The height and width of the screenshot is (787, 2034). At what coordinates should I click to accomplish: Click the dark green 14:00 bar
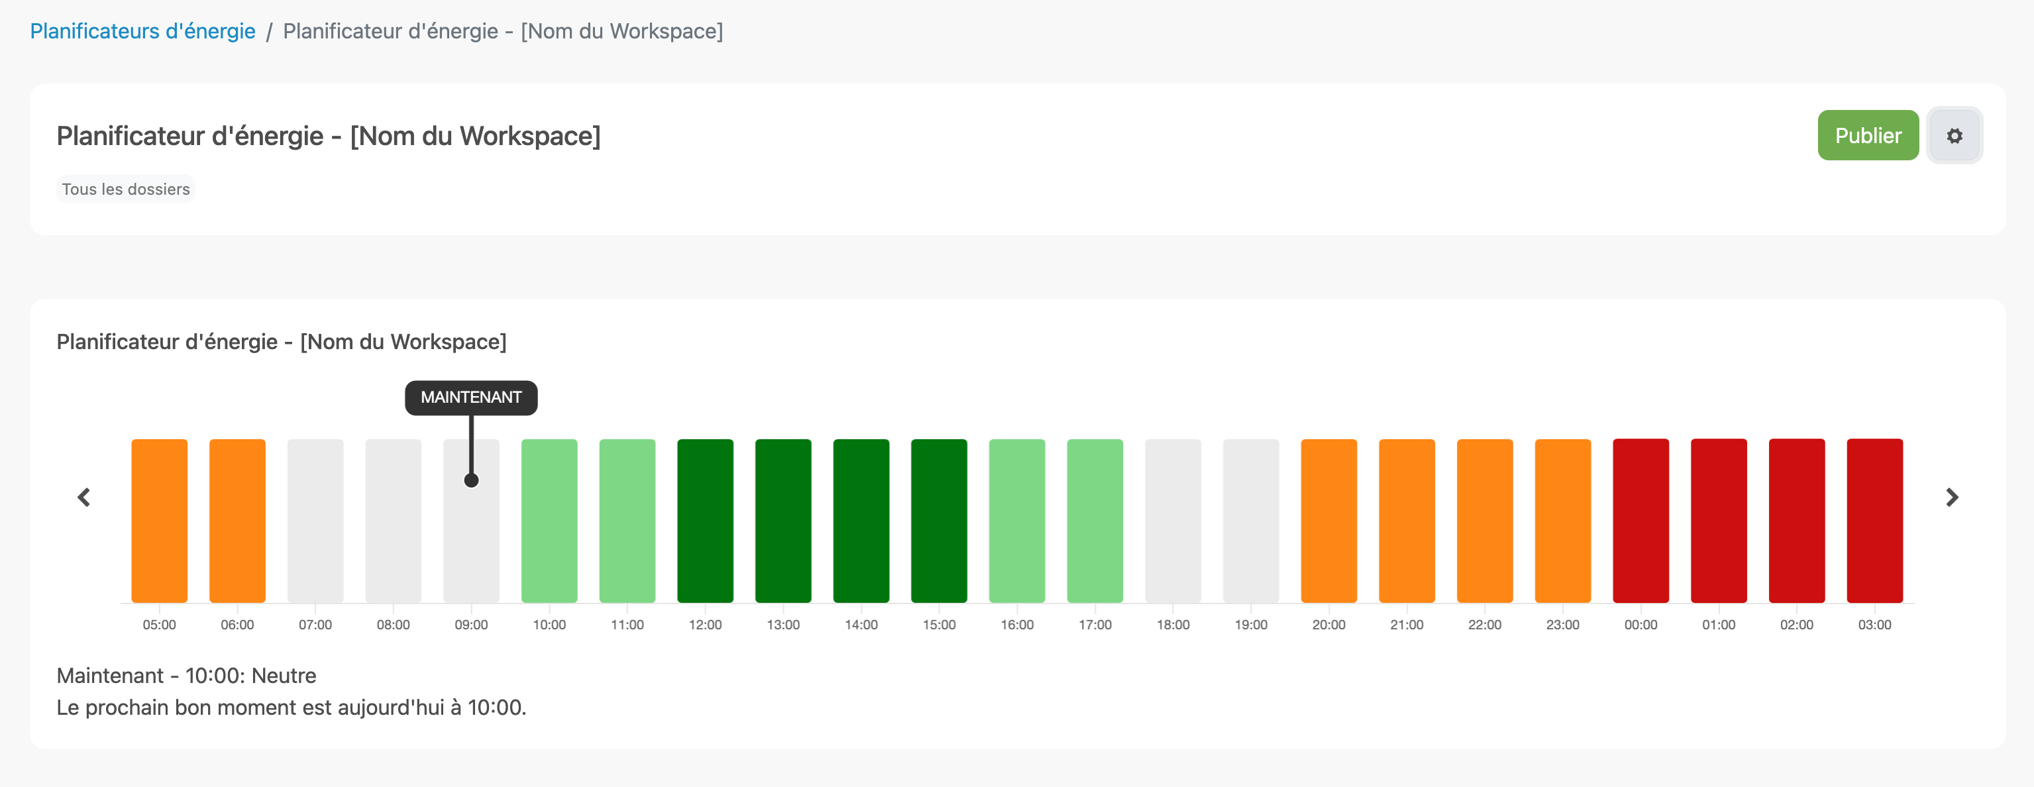(861, 521)
